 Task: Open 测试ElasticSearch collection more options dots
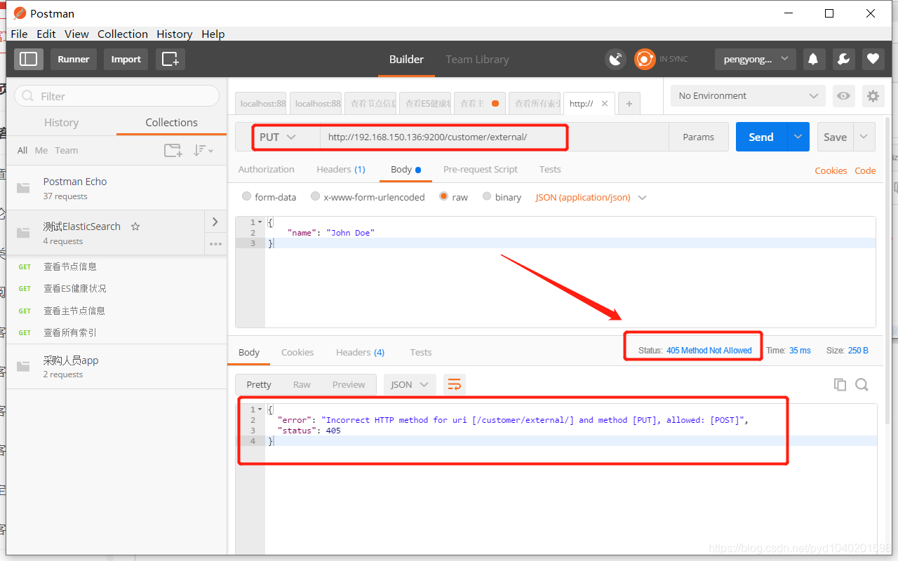[x=215, y=244]
